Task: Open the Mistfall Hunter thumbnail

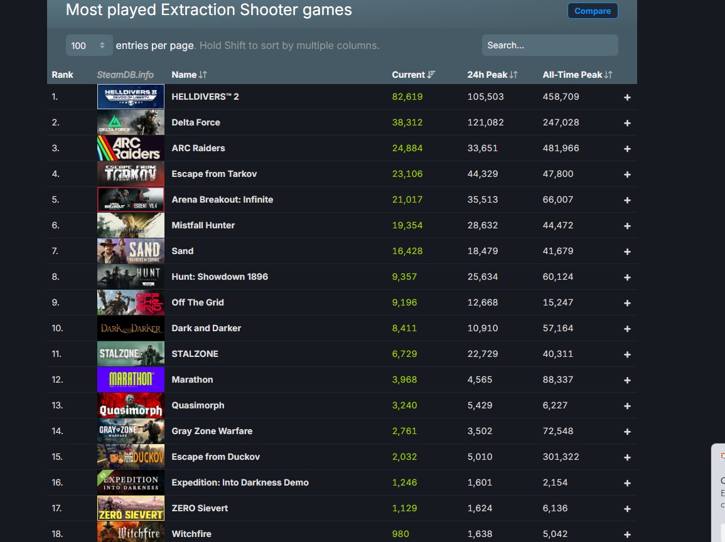Action: [x=131, y=225]
